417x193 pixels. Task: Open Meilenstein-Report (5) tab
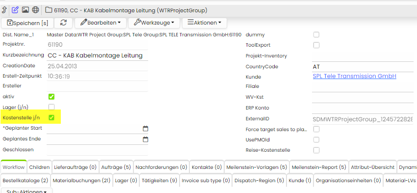[x=319, y=167]
